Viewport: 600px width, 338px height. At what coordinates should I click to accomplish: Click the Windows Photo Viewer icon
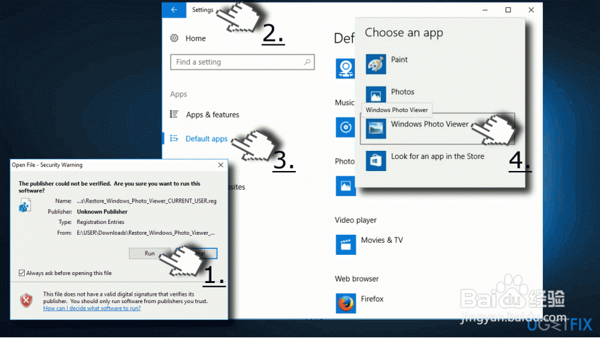tap(376, 129)
